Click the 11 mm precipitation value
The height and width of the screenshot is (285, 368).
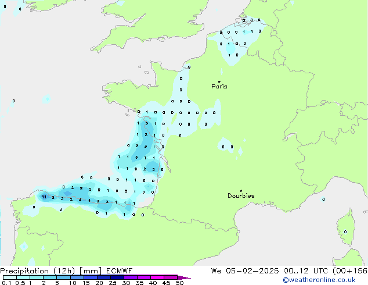pyautogui.click(x=44, y=197)
